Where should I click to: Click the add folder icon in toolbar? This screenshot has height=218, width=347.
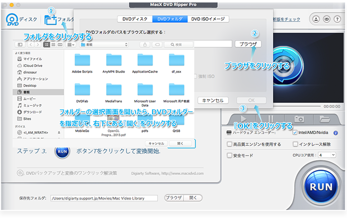[51, 20]
